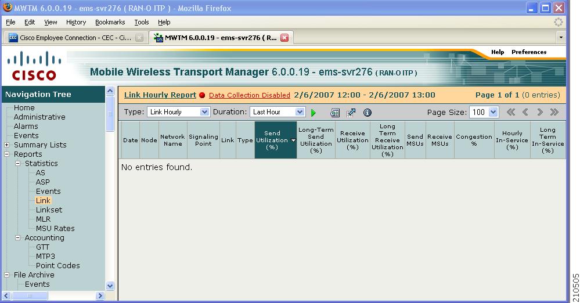Click the Firefox activity throbber icon
580x303 pixels.
[x=558, y=22]
